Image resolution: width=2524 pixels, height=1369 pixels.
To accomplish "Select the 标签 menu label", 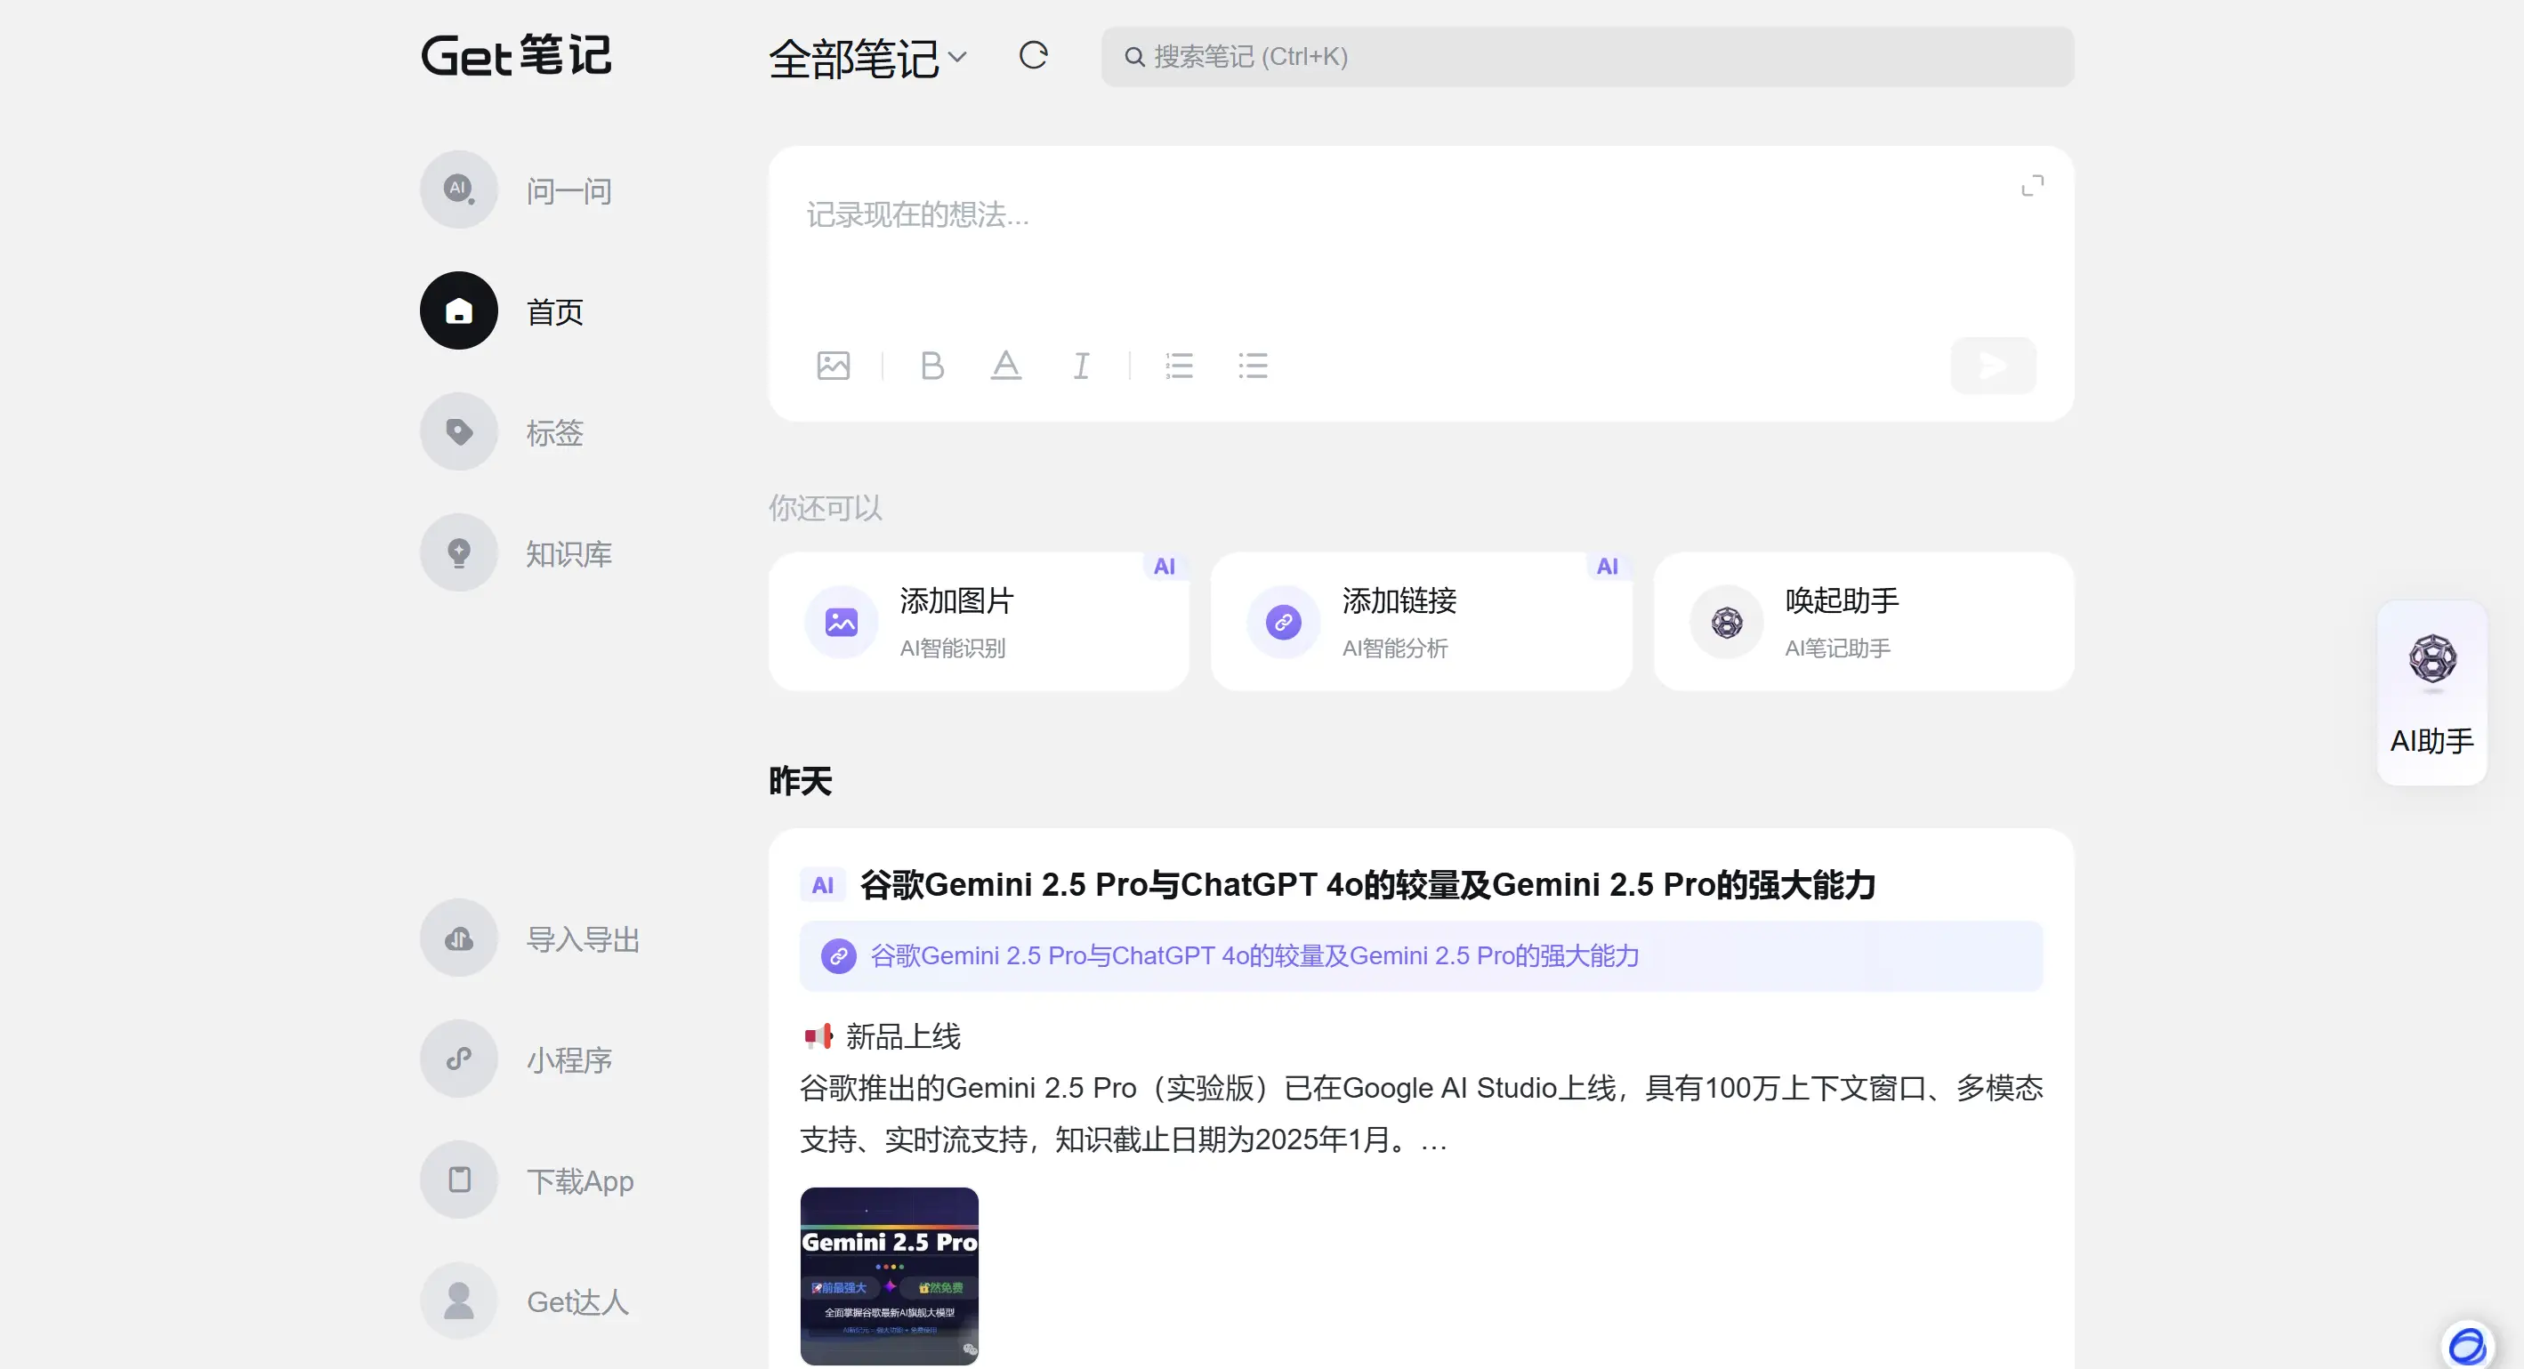I will point(554,433).
